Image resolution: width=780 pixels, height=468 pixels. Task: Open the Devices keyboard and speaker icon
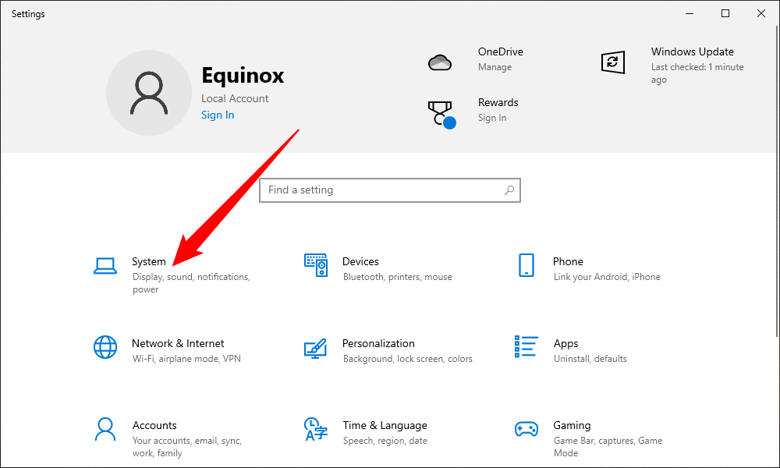pos(316,265)
